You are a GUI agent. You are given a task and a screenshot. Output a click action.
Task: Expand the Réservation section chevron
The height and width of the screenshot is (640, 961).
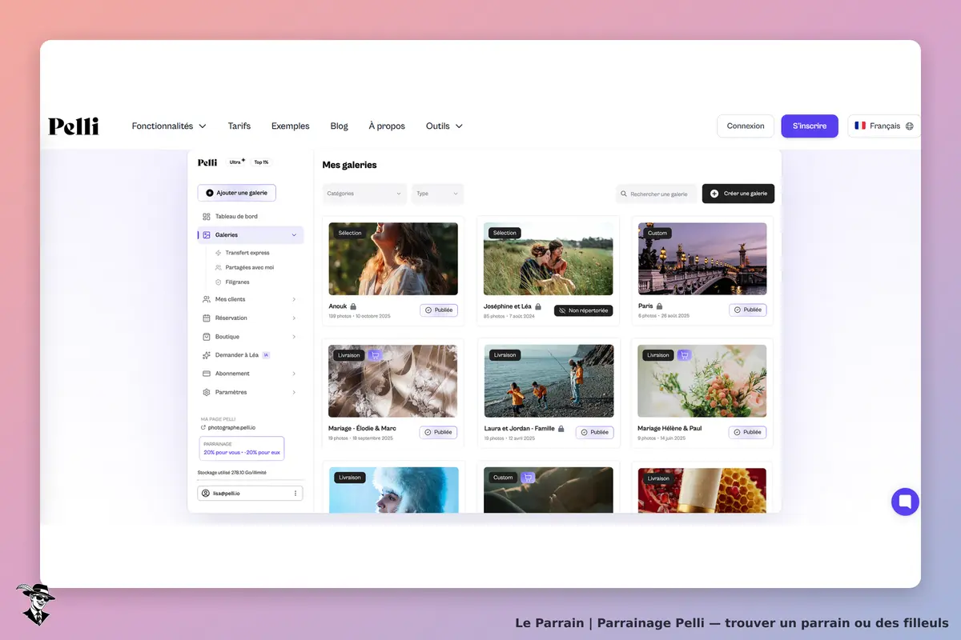tap(294, 318)
